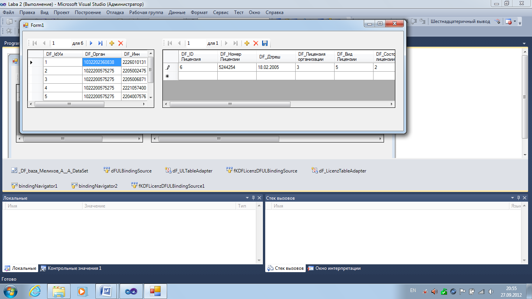Click DF_Вид Лицензии column header
Screen dimensions: 532x299
point(354,56)
